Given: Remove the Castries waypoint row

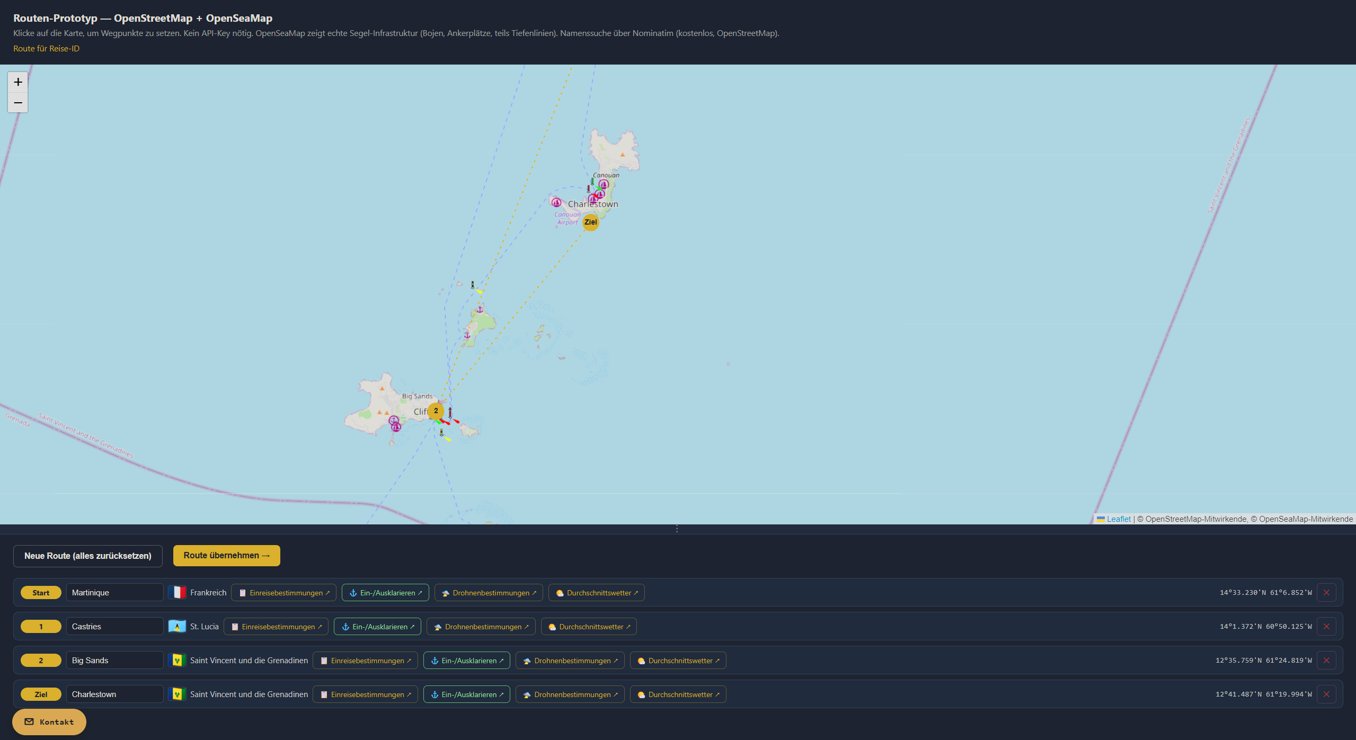Looking at the screenshot, I should 1326,626.
